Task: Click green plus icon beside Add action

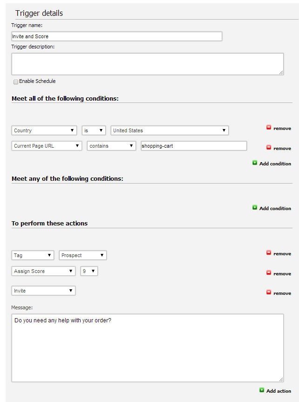Action: click(262, 390)
